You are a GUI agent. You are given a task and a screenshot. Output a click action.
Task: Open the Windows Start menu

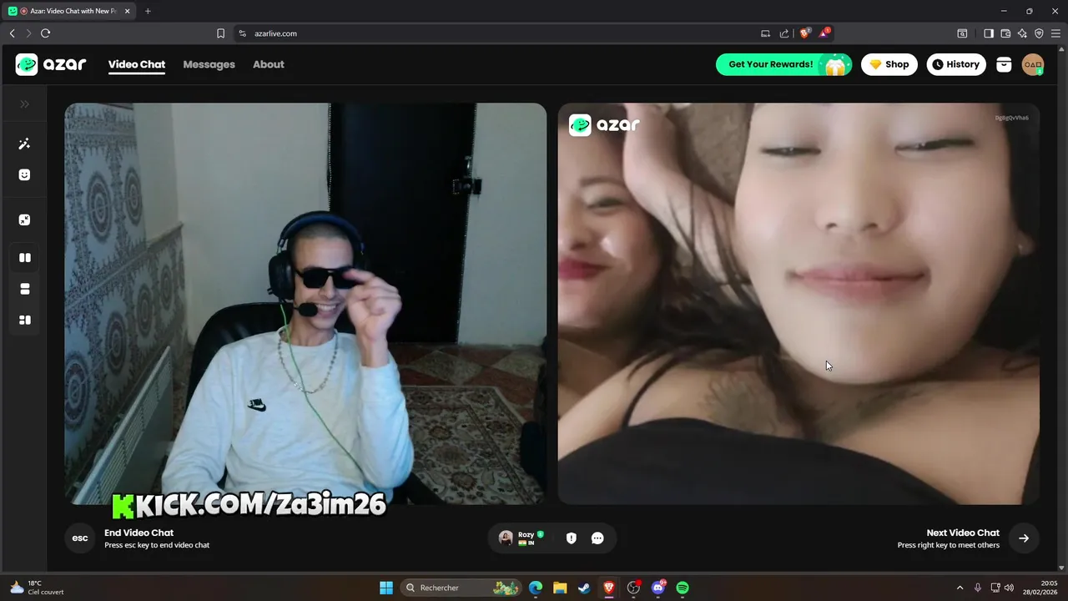[386, 588]
